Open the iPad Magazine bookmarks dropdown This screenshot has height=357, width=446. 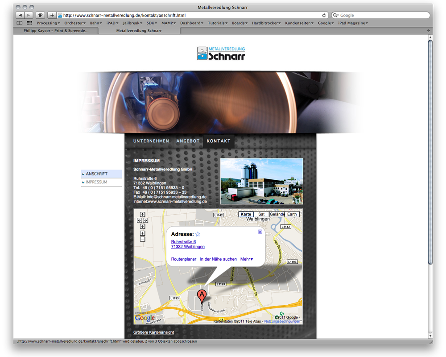point(353,23)
